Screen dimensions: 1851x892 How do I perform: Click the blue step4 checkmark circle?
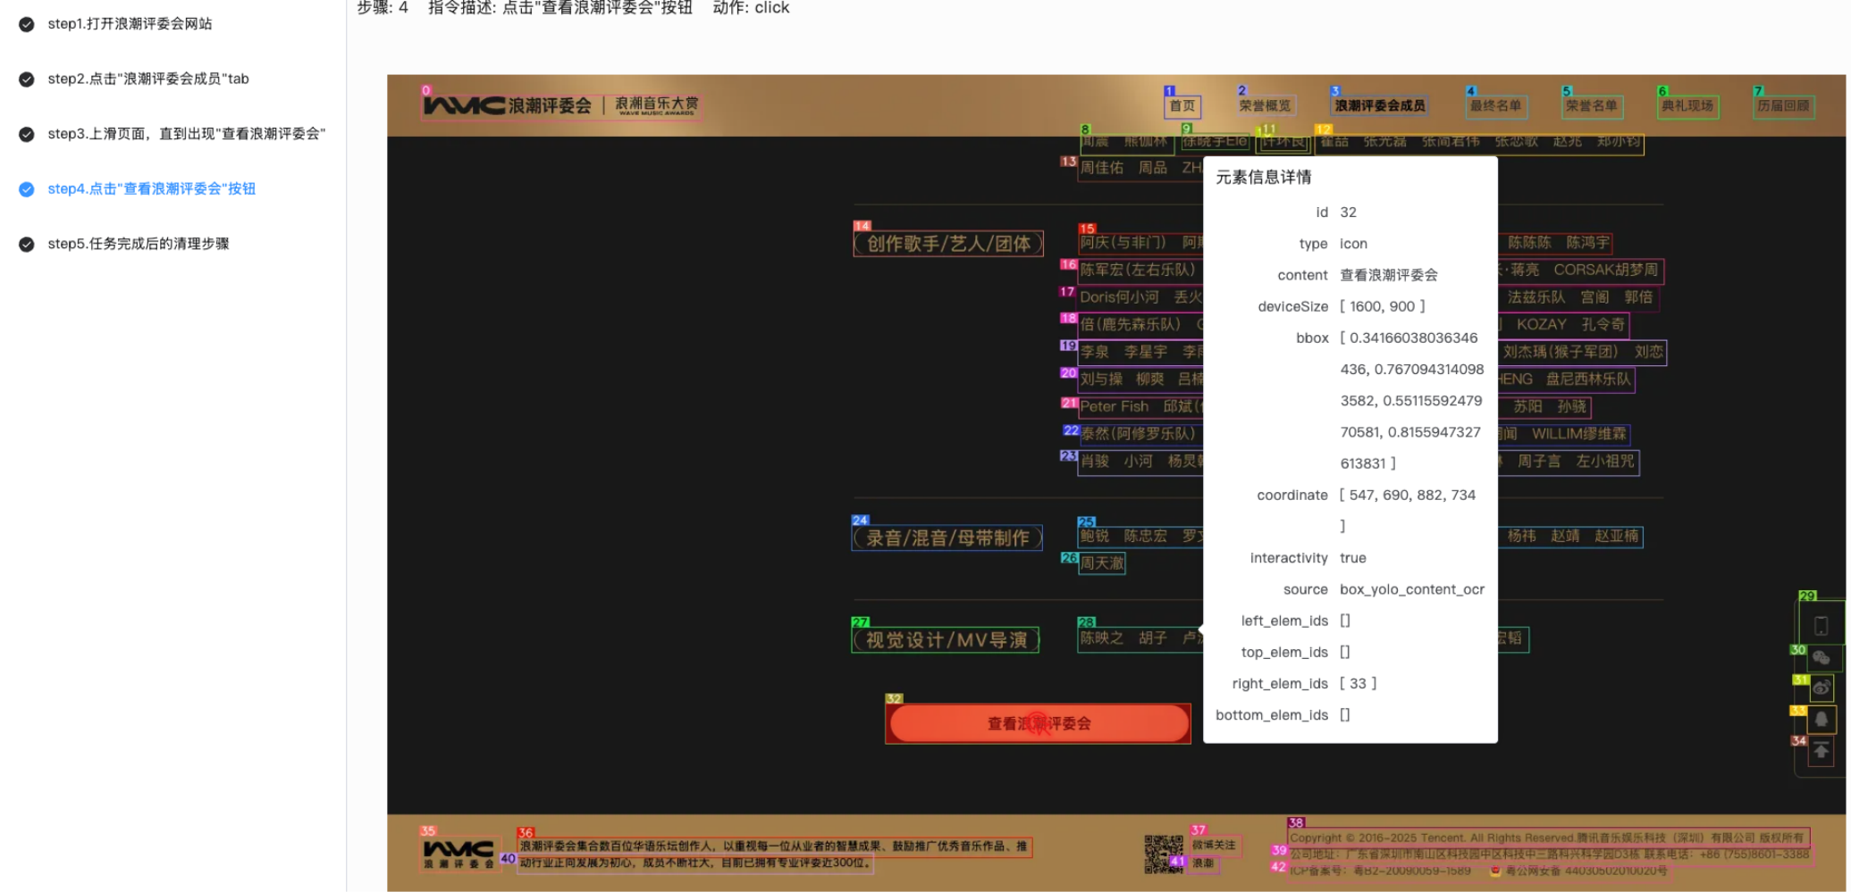click(x=27, y=189)
